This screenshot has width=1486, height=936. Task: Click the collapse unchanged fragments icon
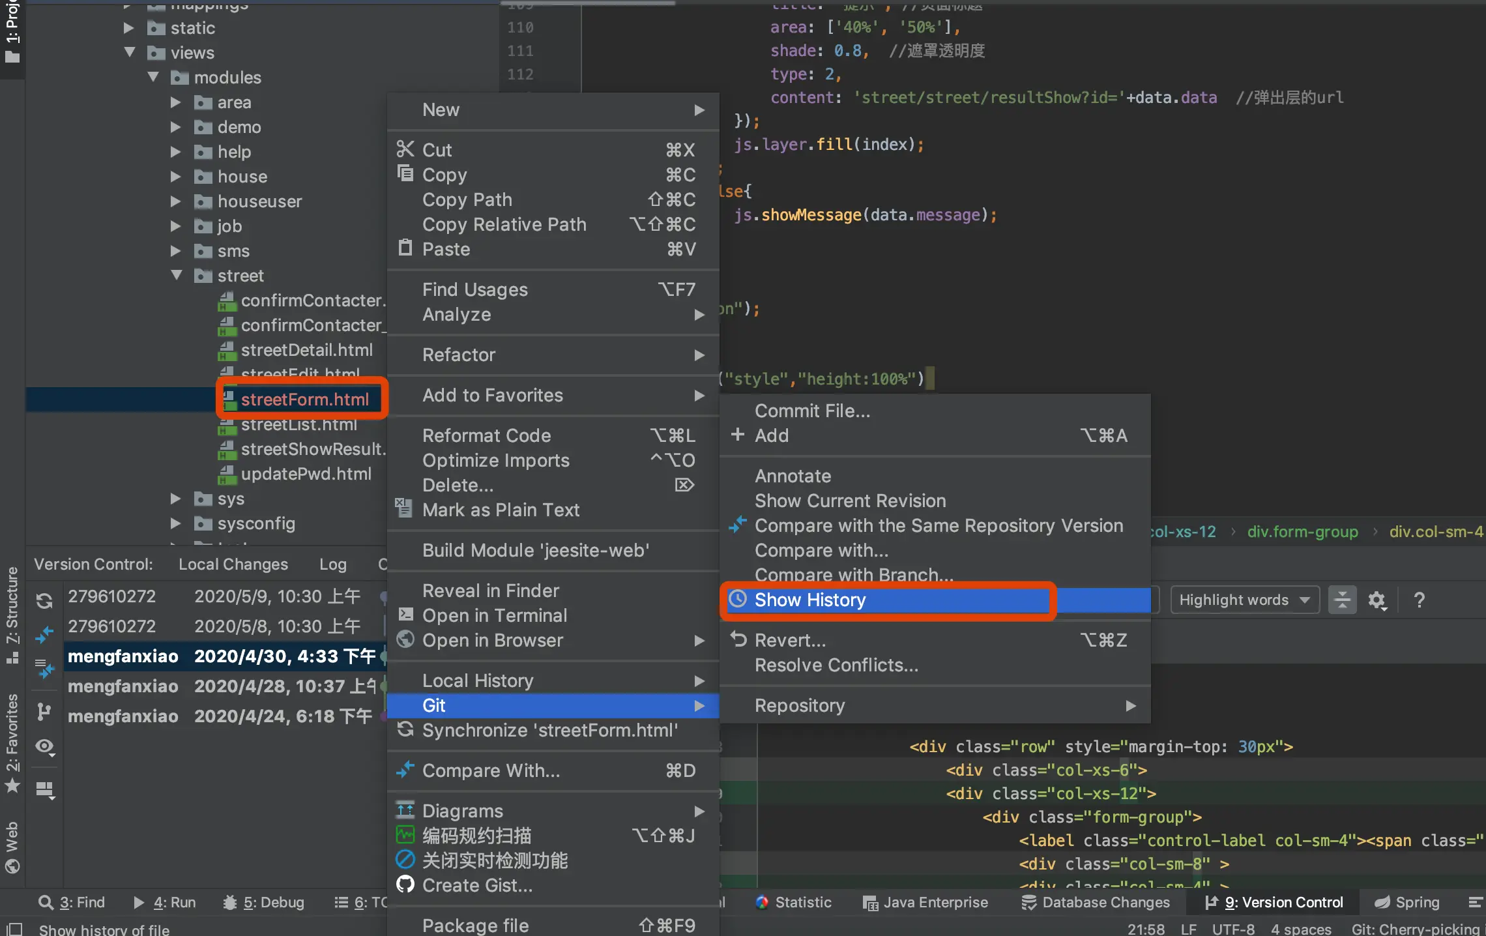1342,600
